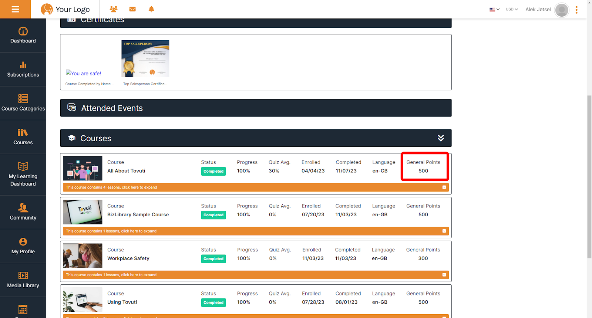Open the Top Salesperson certificate thumbnail
The width and height of the screenshot is (592, 318).
point(145,58)
